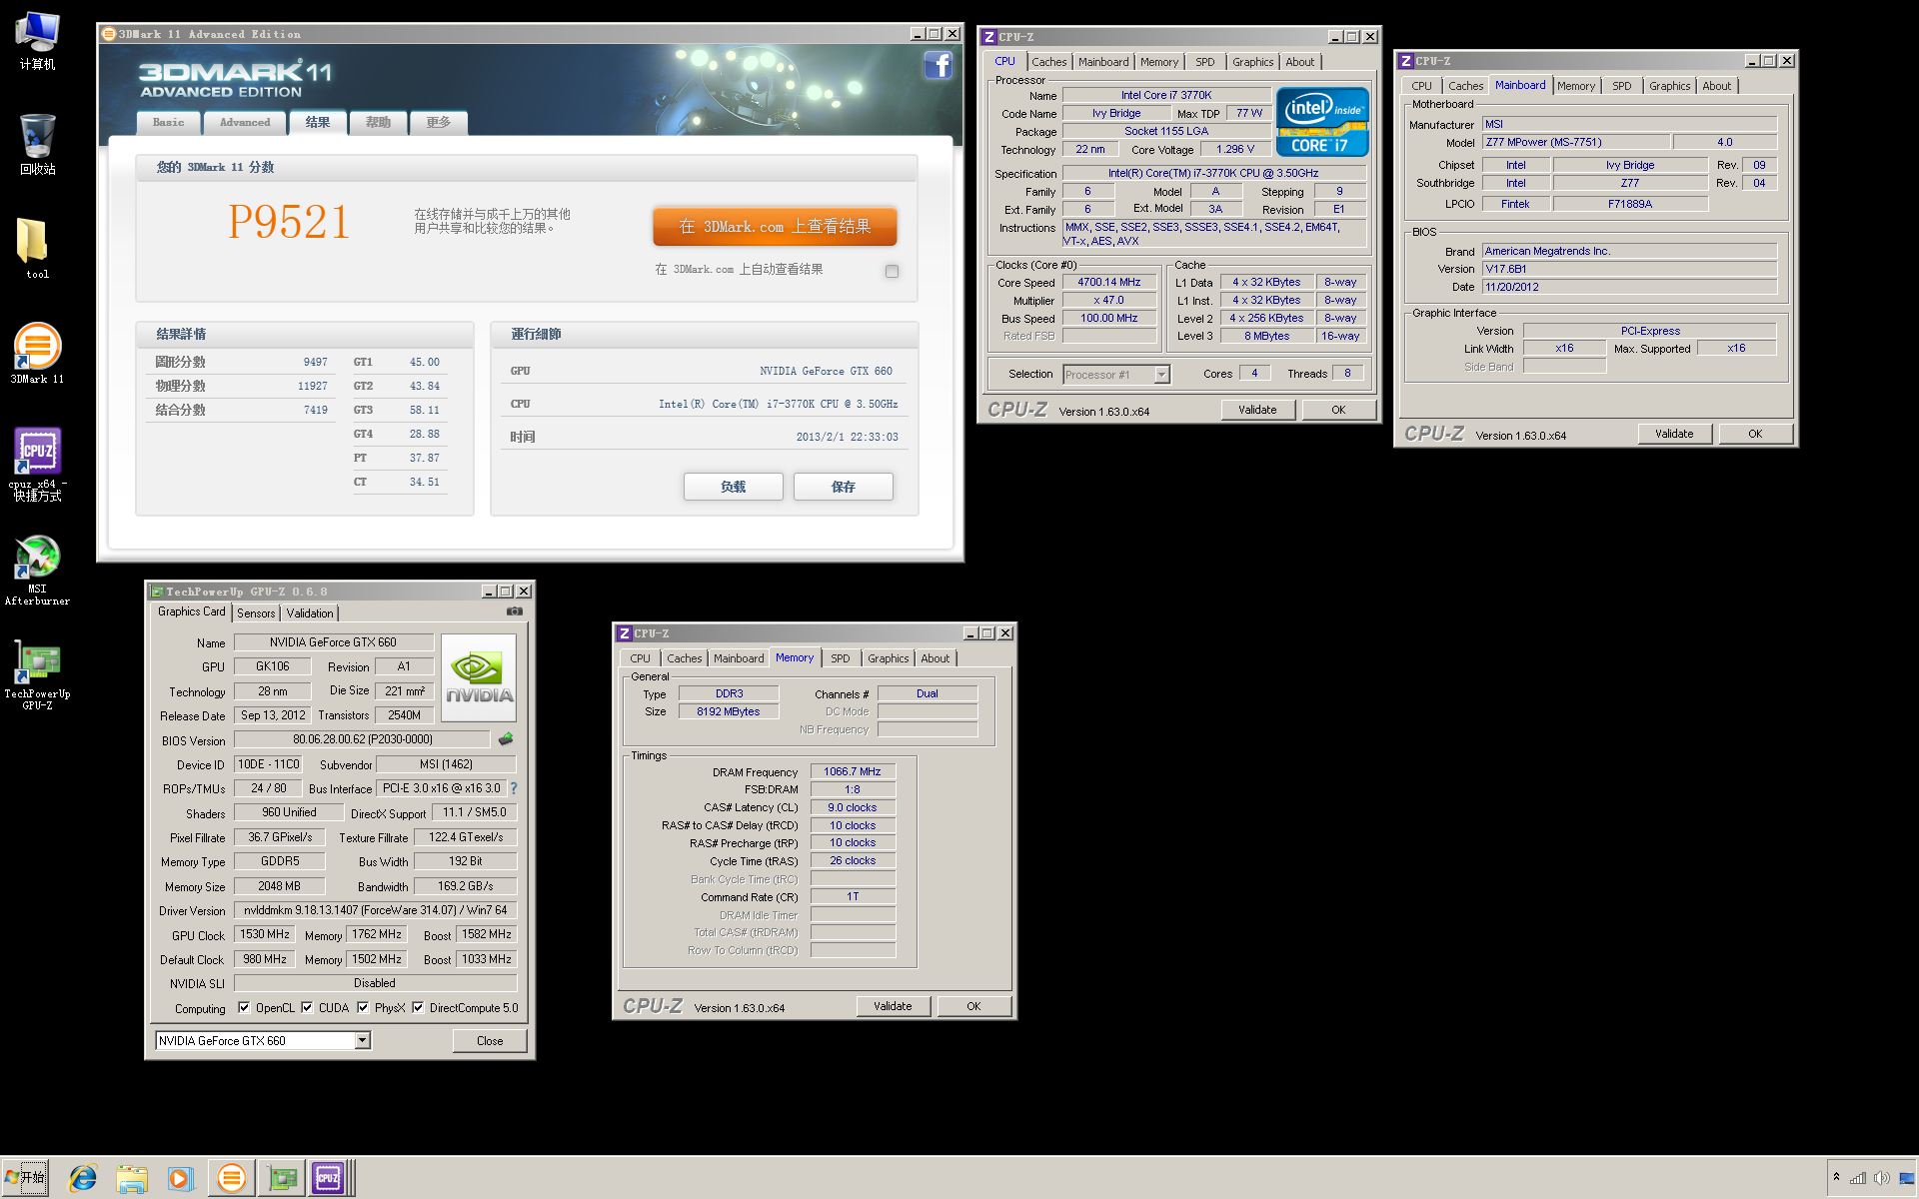Screen dimensions: 1919x1199
Task: Click the BIOS version V17.6B1 field
Action: click(x=1629, y=269)
